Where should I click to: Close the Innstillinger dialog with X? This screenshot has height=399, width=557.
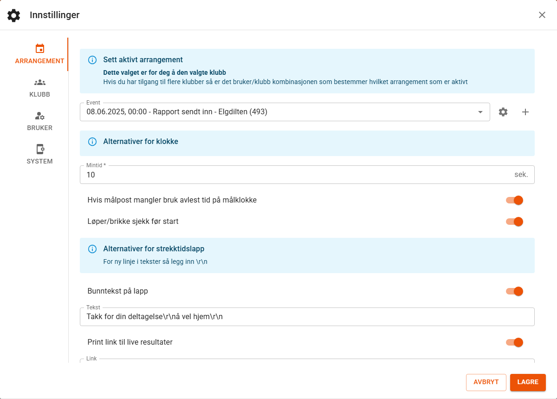point(542,15)
